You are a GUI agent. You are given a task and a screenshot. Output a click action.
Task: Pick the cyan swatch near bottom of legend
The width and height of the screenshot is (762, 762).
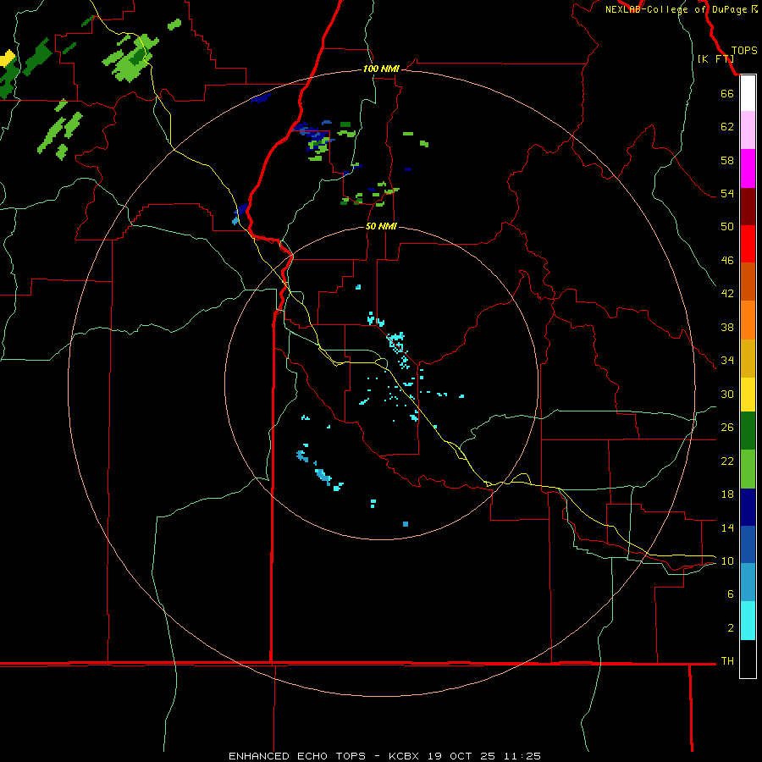(748, 621)
